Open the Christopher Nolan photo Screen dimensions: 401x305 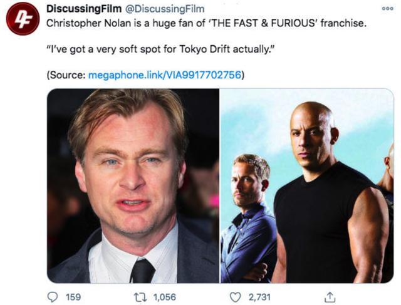(x=133, y=185)
